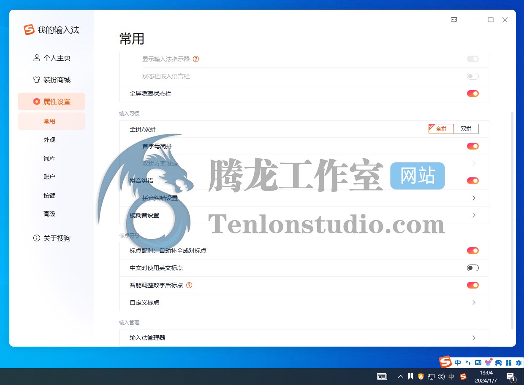Viewport: 524px width, 385px height.
Task: Click the help icon beside 智能调整数字后标点
Action: [189, 285]
